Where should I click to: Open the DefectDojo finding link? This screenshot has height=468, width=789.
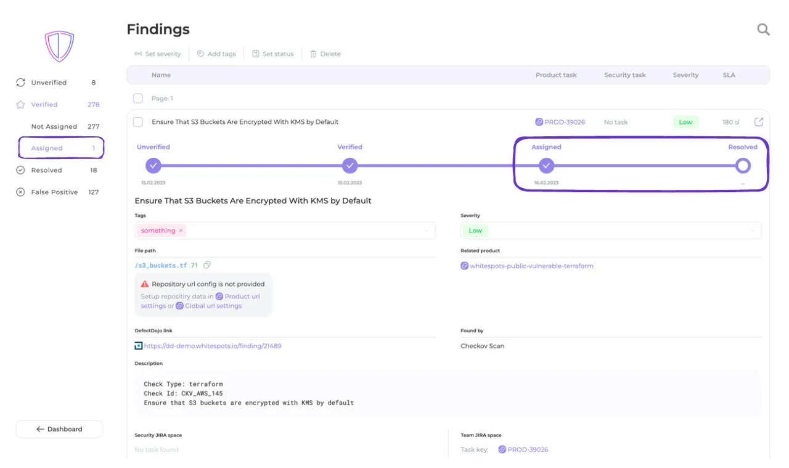tap(213, 346)
